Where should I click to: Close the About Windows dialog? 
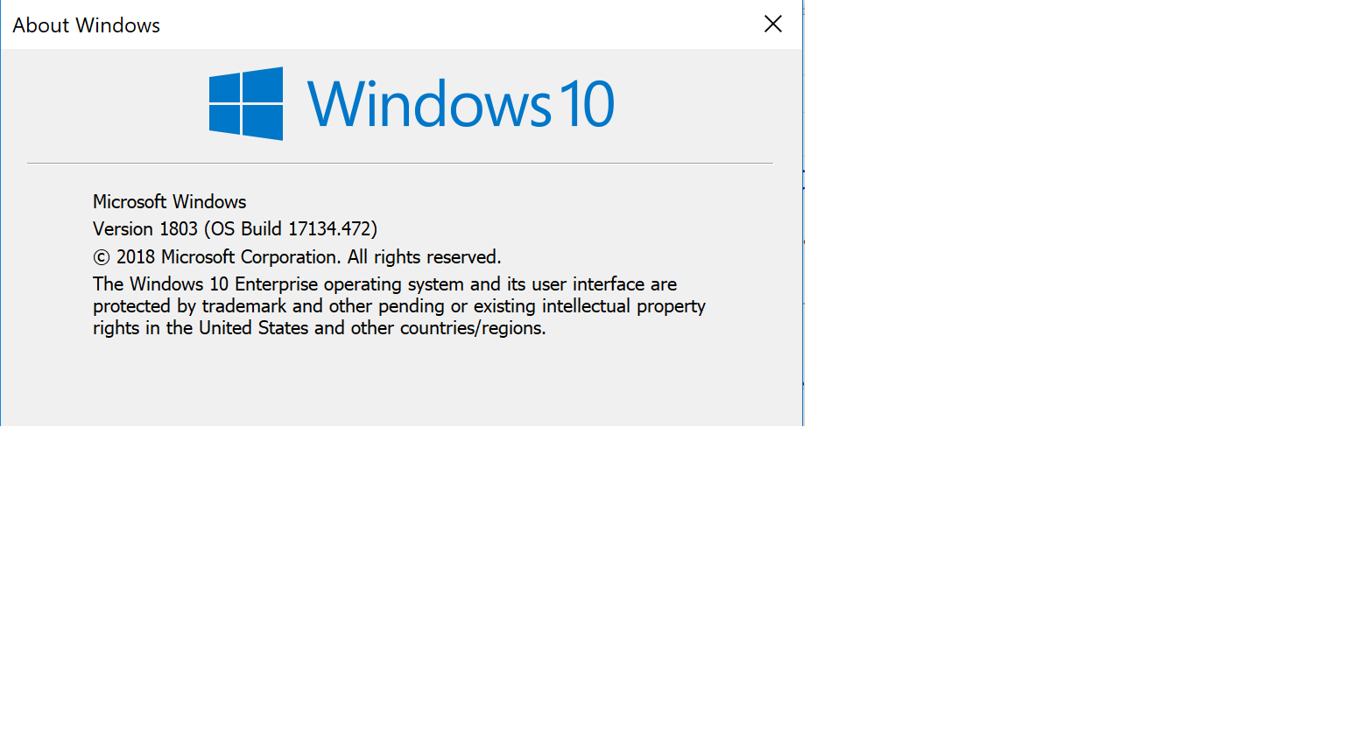(x=773, y=24)
